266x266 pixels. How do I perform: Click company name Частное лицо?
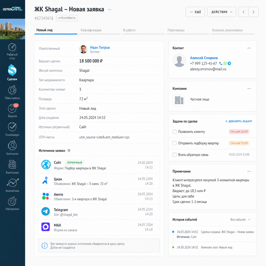tap(199, 99)
